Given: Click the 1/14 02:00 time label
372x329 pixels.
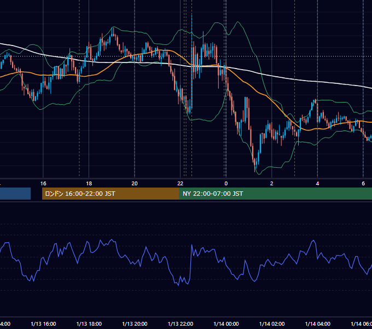Looking at the screenshot, I should (x=272, y=324).
